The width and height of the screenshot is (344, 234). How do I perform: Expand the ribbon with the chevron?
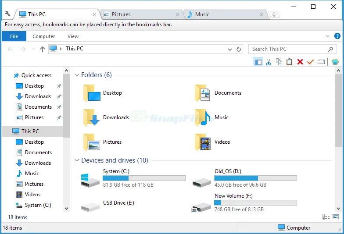click(x=328, y=36)
